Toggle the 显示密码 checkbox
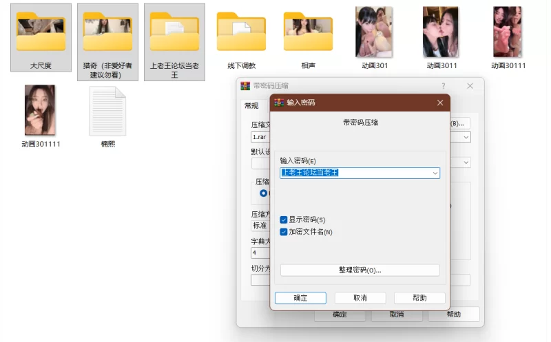Screen dimensions: 551x342 [284, 220]
